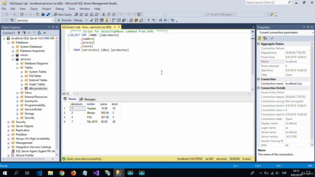
Task: Open the Query menu
Action: point(34,9)
